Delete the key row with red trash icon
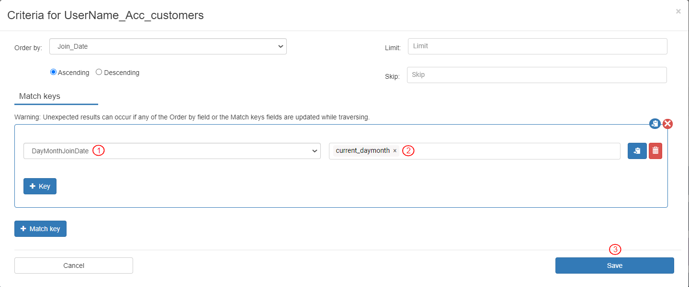 [x=655, y=151]
